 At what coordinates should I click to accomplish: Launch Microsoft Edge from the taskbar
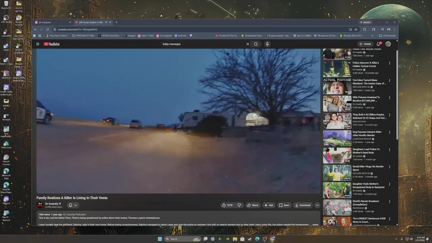coord(257,239)
